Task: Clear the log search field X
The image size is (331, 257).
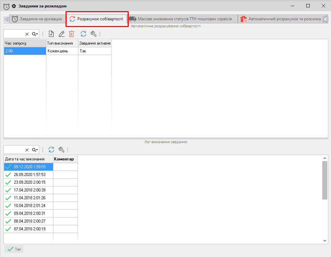Action: tap(27, 150)
